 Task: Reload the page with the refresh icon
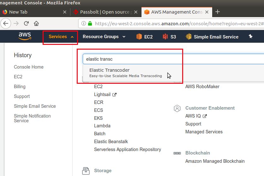[26, 23]
